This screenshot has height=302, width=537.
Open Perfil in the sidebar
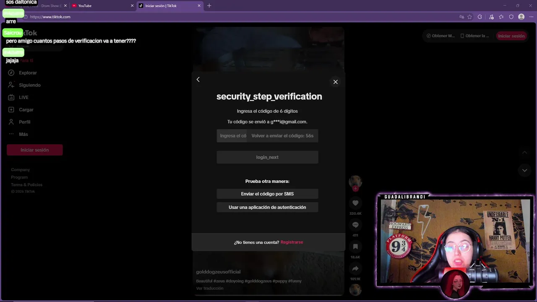pyautogui.click(x=24, y=122)
